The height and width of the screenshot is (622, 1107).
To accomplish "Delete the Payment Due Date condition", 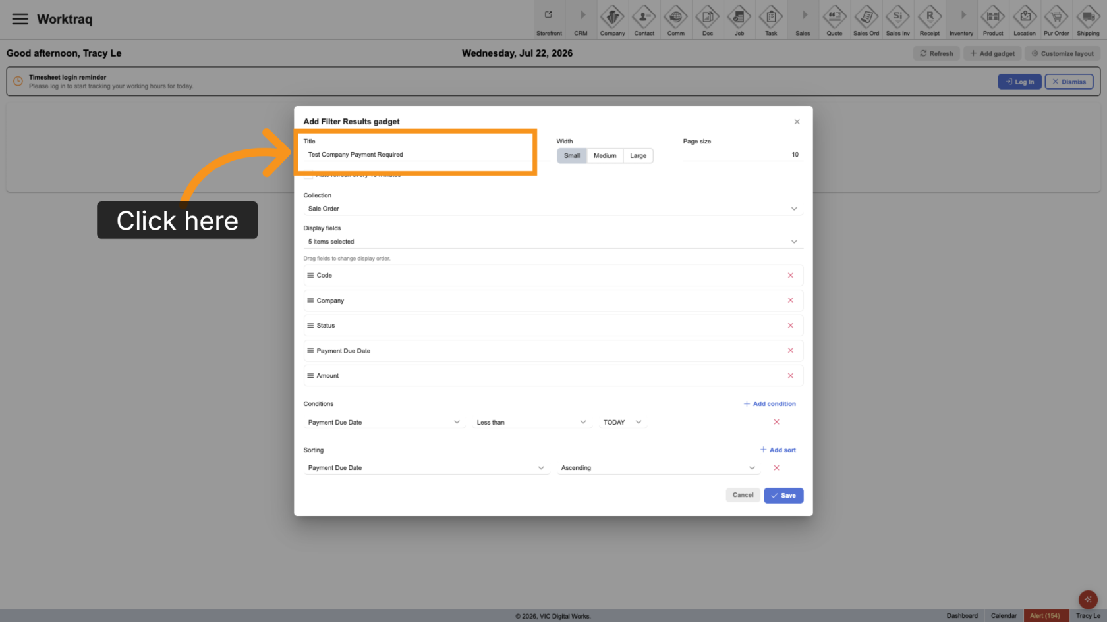I will (x=776, y=422).
